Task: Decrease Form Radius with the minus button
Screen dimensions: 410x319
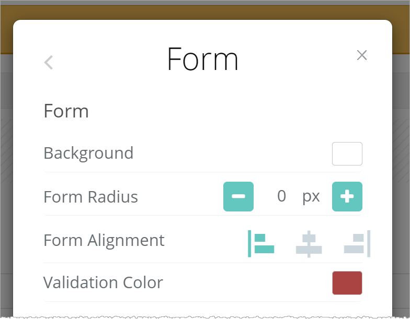Action: click(238, 196)
